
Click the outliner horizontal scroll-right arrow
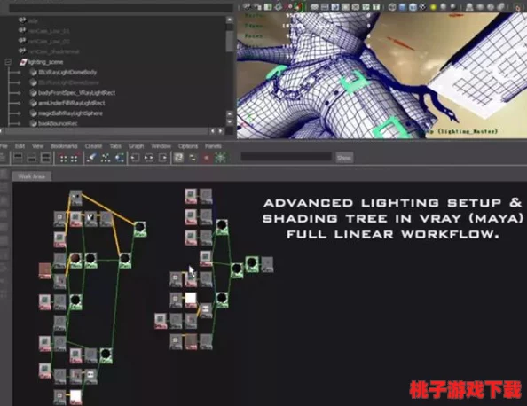(221, 131)
